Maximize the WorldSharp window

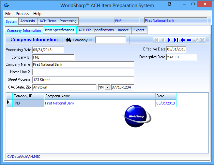[x=193, y=4]
